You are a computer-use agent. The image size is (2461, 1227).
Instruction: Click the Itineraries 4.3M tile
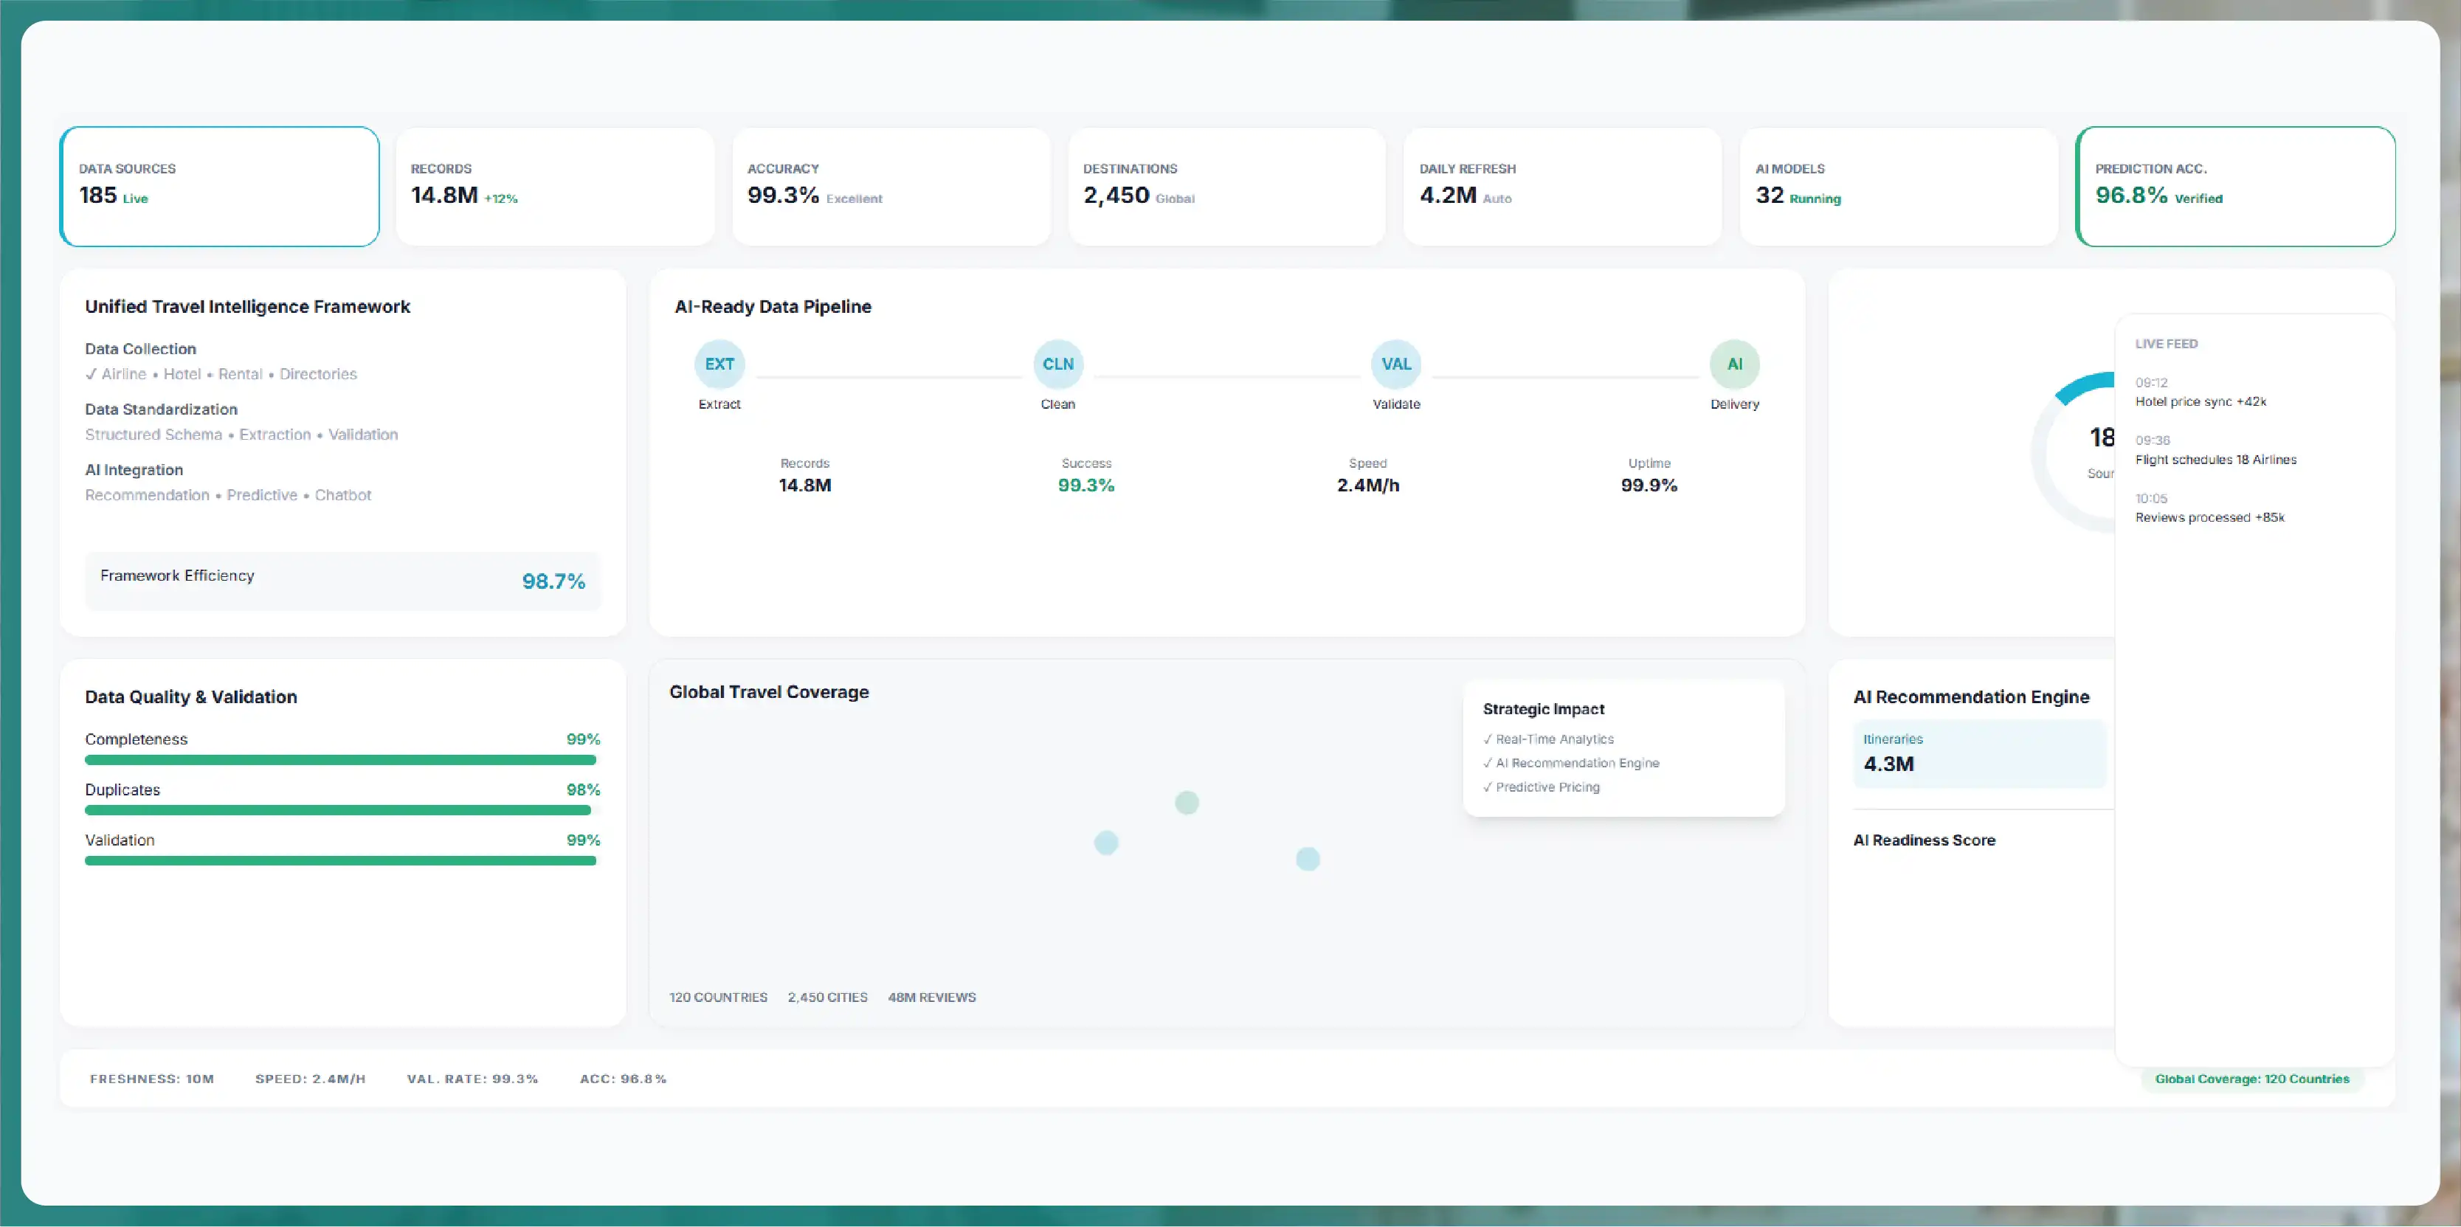click(x=1979, y=753)
